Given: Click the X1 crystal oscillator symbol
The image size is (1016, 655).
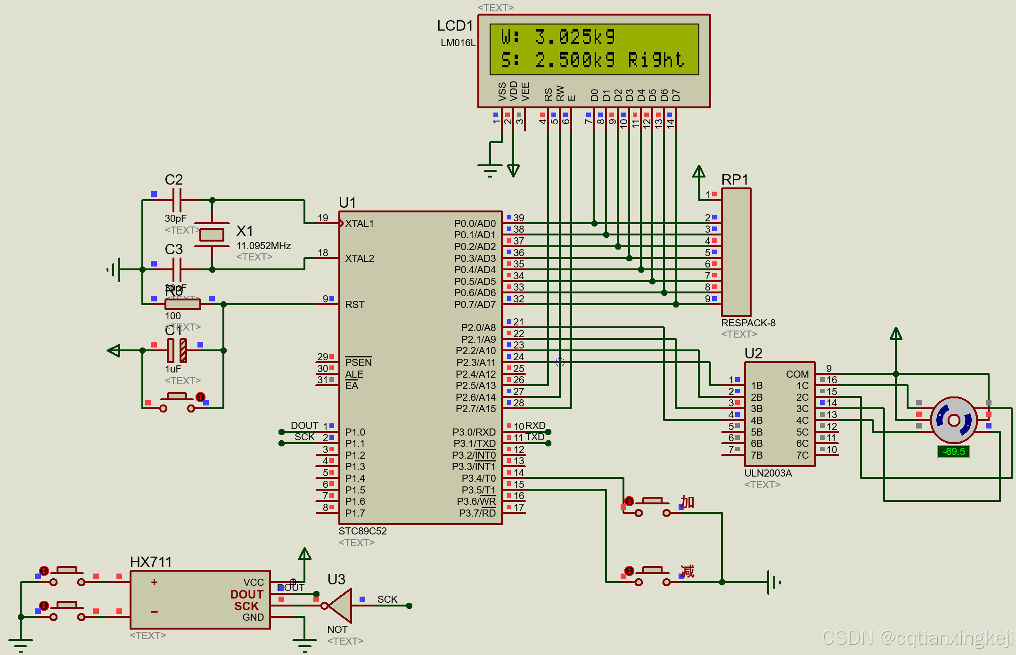Looking at the screenshot, I should (212, 234).
